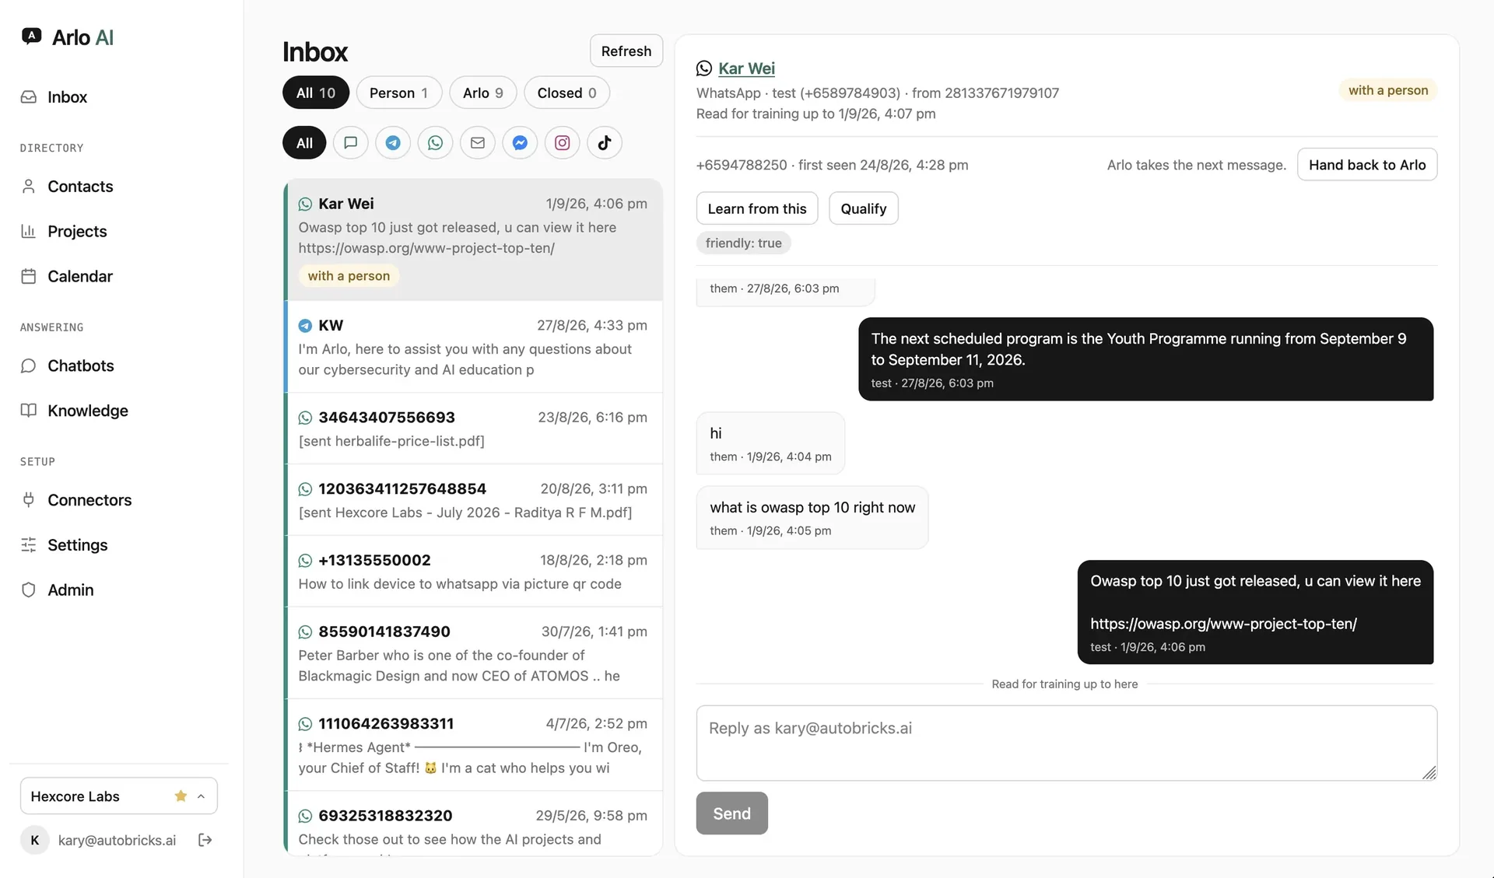Click the Projects bar chart icon
1494x878 pixels.
coord(29,232)
